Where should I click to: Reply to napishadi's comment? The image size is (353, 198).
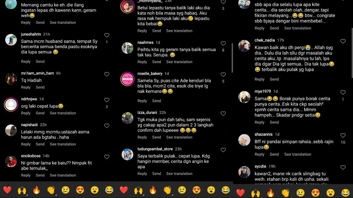(x=26, y=144)
